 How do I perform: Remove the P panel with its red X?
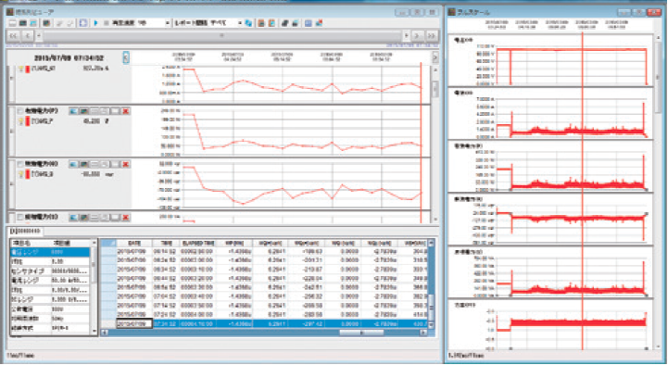click(126, 111)
